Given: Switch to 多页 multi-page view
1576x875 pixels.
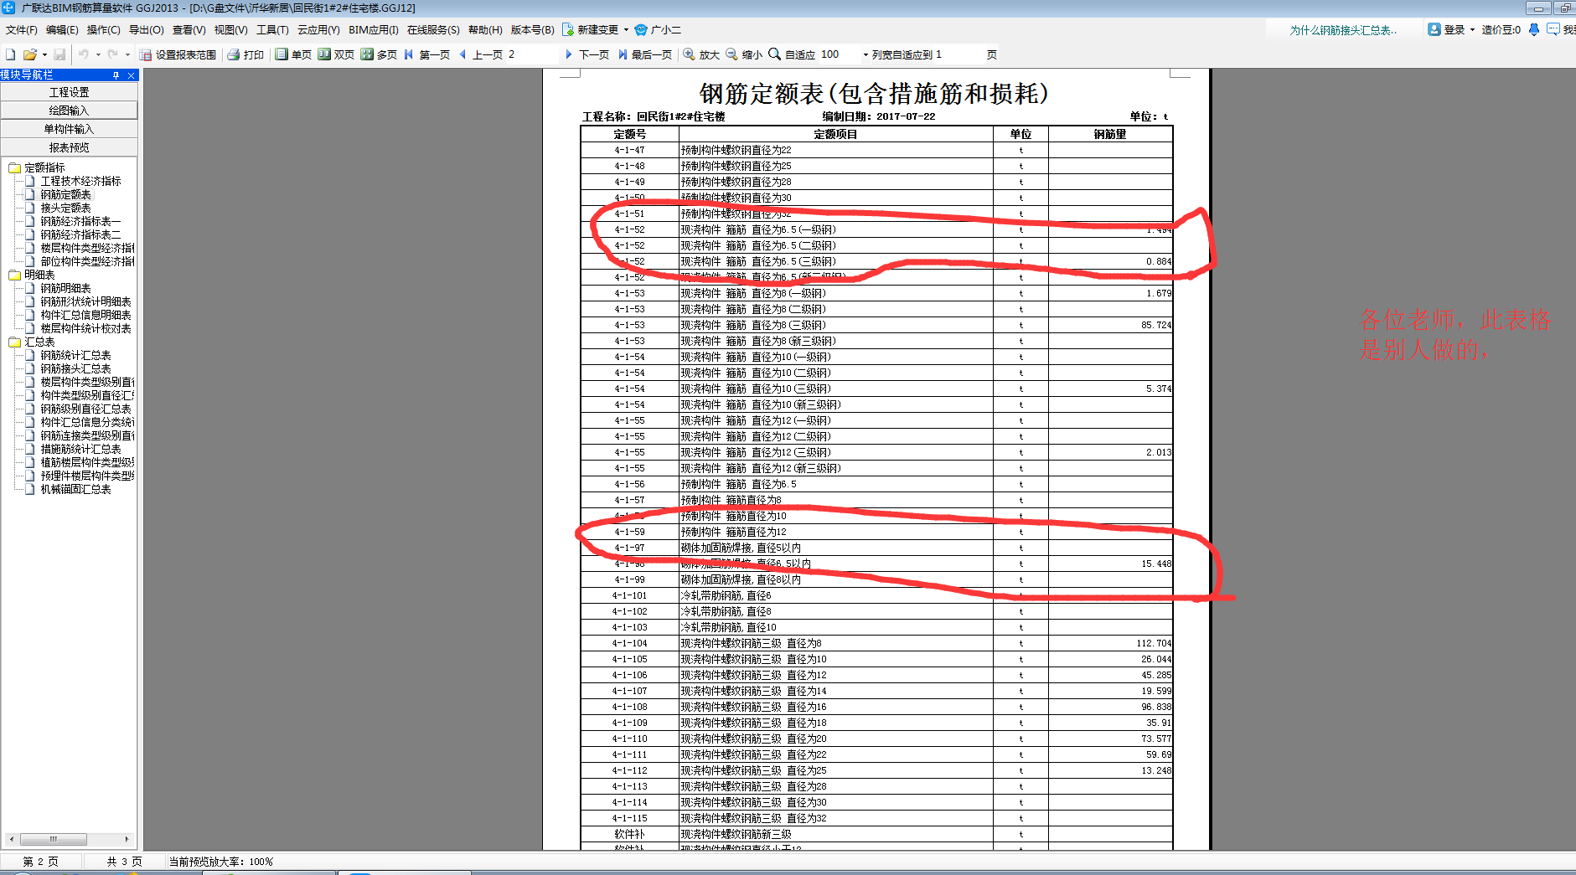Looking at the screenshot, I should 379,54.
